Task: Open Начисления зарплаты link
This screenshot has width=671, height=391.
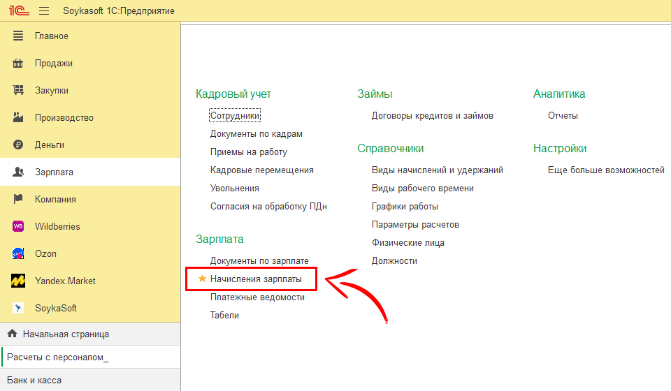Action: (256, 279)
